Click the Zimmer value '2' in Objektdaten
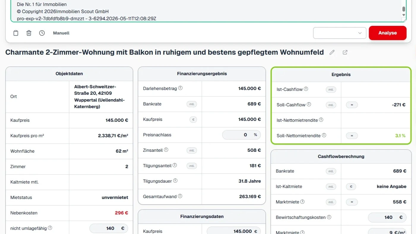 point(127,167)
